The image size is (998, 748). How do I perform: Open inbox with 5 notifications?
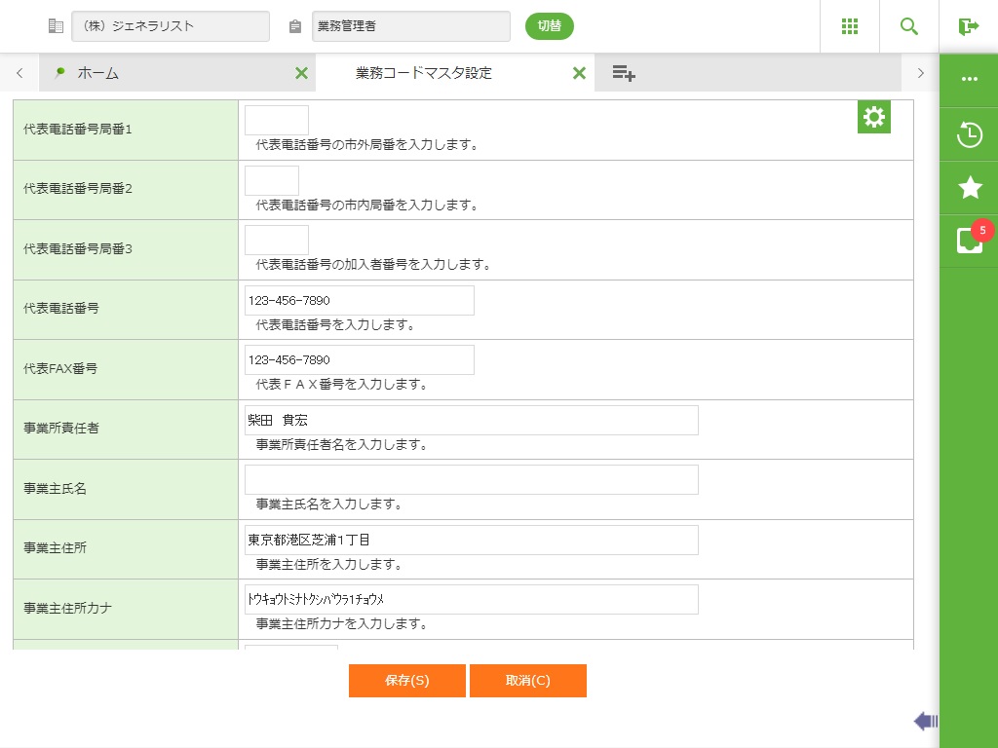pos(970,241)
